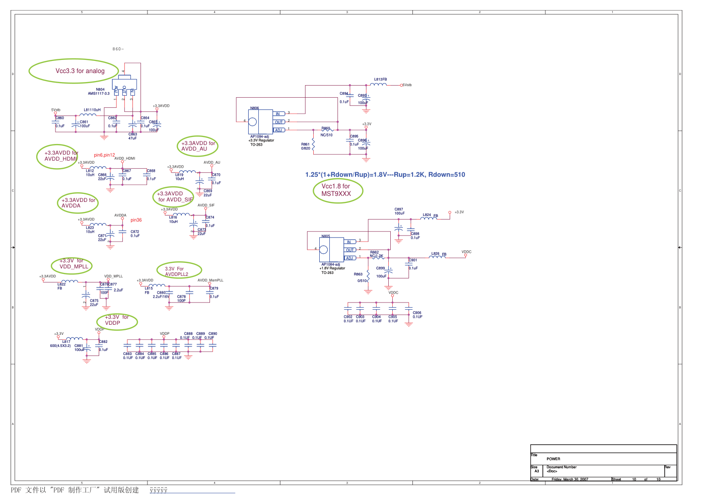Select capacitor label C860
Image resolution: width=707 pixels, height=500 pixels.
(x=60, y=118)
